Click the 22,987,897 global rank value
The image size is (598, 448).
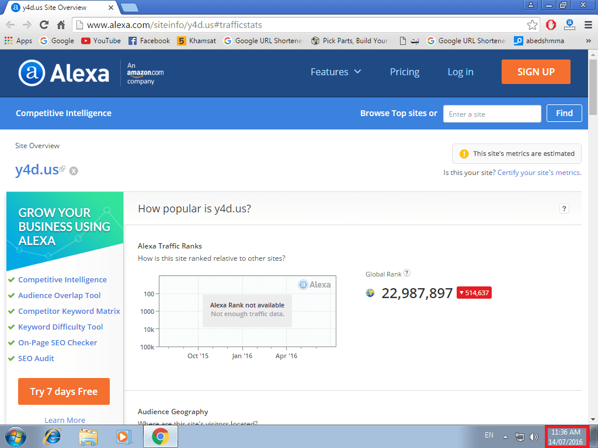click(417, 293)
